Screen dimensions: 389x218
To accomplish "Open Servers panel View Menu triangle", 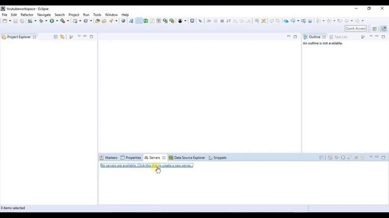I will [371, 157].
